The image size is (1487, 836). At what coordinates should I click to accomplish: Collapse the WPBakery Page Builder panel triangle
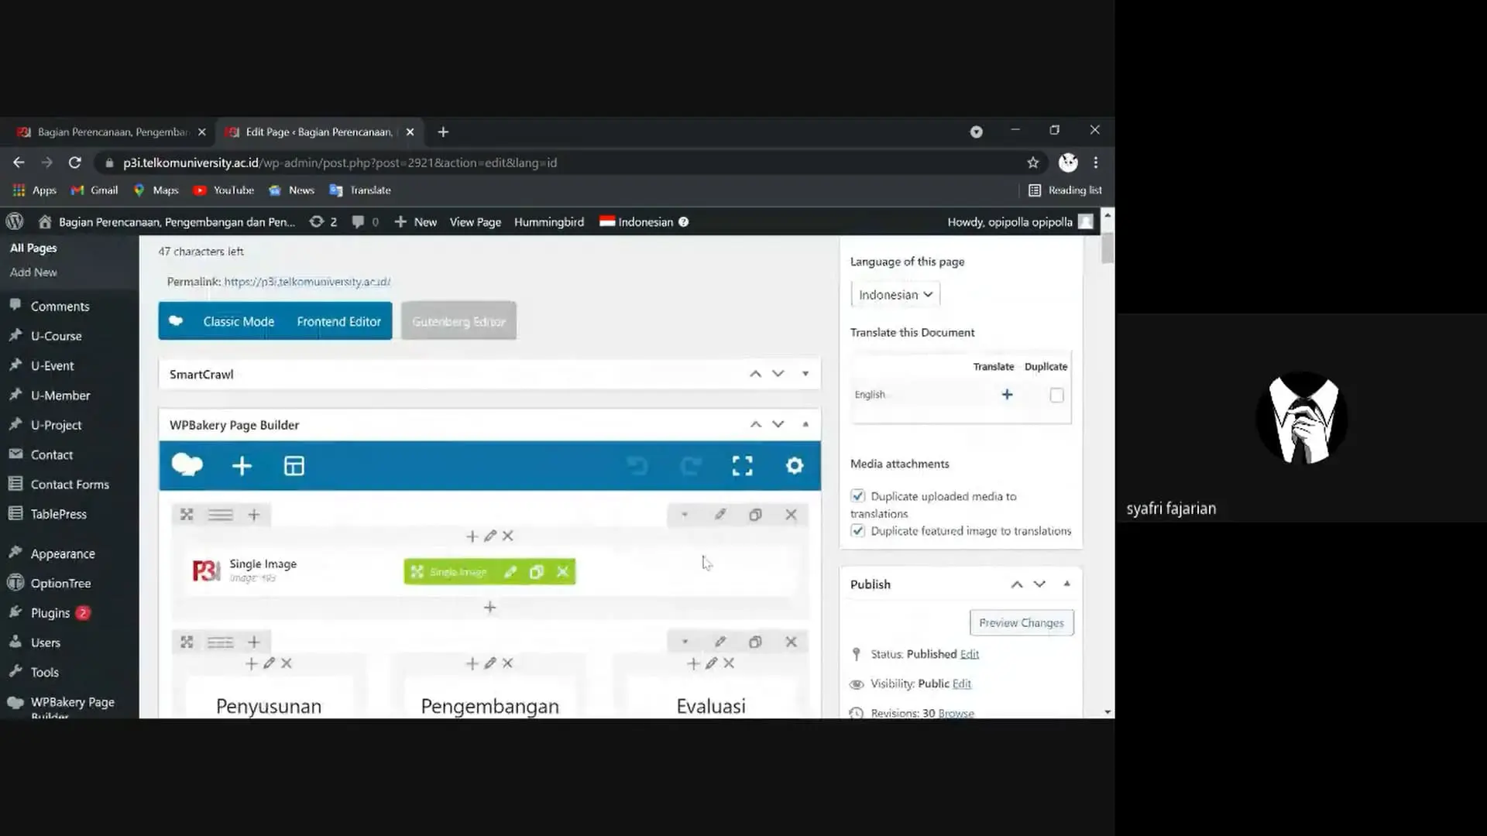pos(805,424)
